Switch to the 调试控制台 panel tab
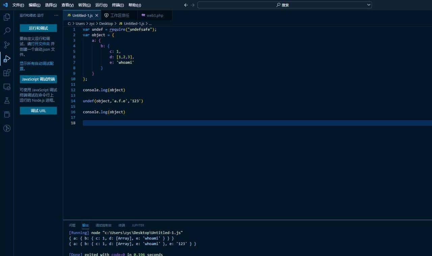Screen dimensions: 432x256 pyautogui.click(x=103, y=225)
